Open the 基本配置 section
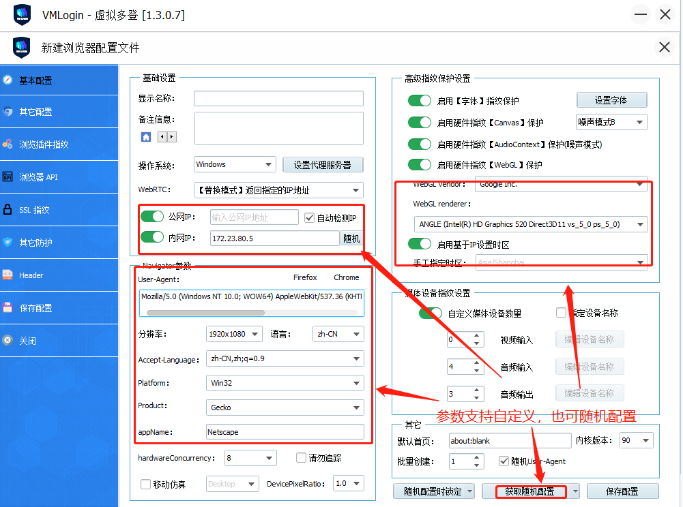The image size is (683, 507). tap(59, 80)
